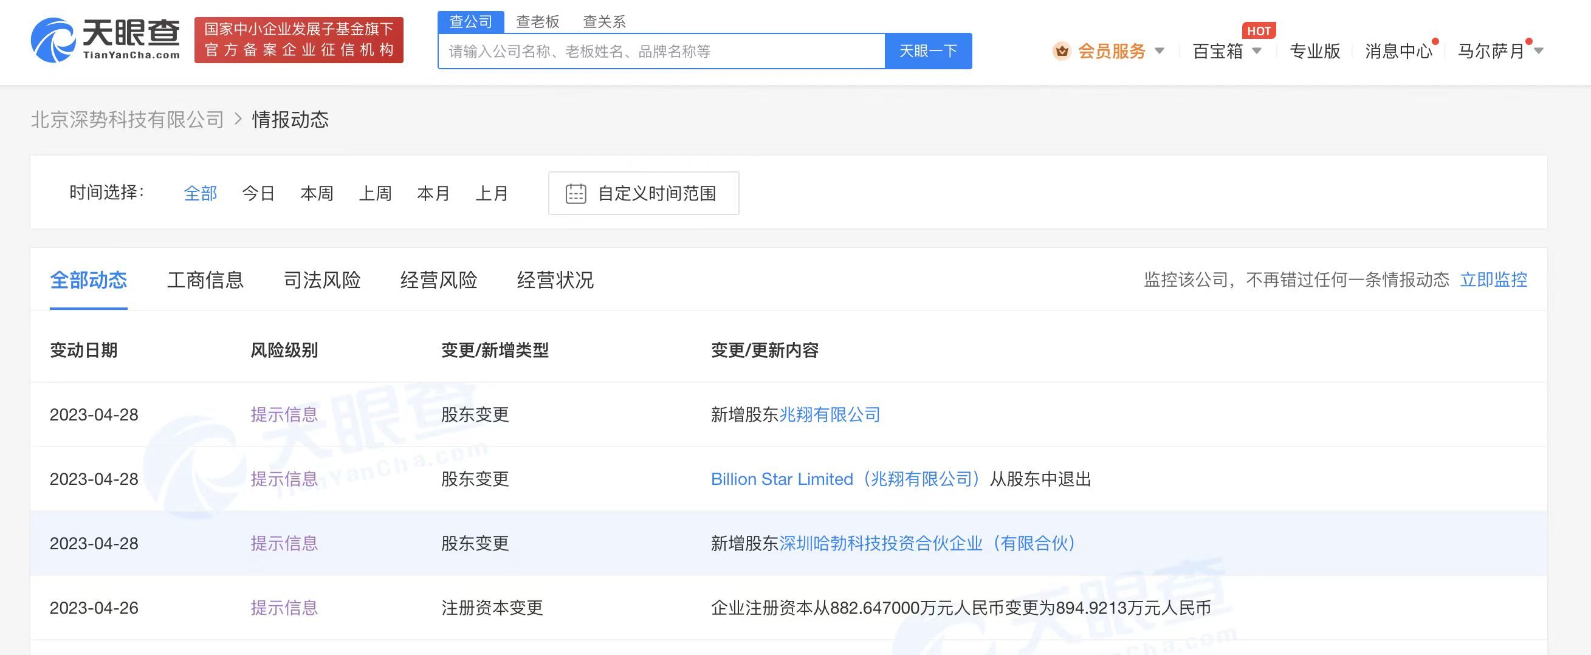Switch to the 查关系 tab
This screenshot has width=1591, height=655.
tap(604, 21)
